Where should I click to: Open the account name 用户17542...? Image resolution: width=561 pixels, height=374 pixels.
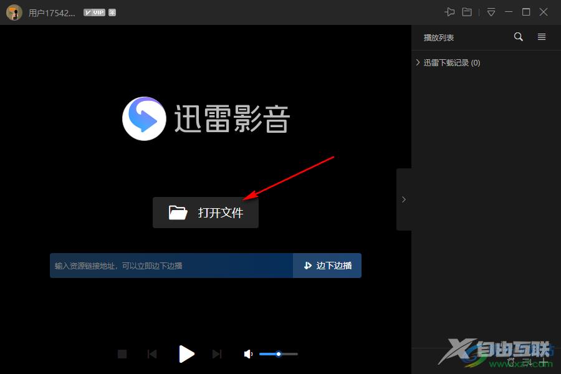(52, 13)
